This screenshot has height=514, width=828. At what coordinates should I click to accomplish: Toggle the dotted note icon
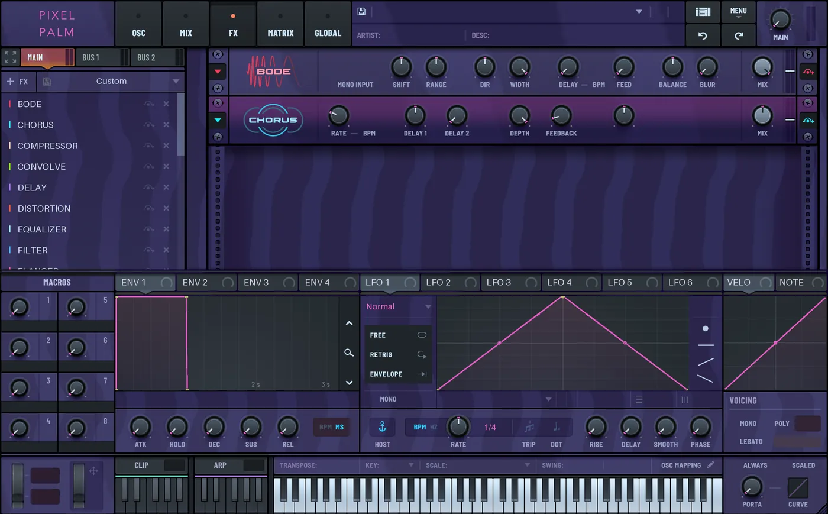tap(557, 426)
